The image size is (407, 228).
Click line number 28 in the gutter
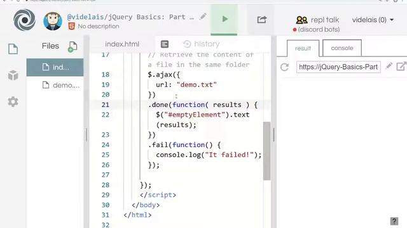click(106, 185)
